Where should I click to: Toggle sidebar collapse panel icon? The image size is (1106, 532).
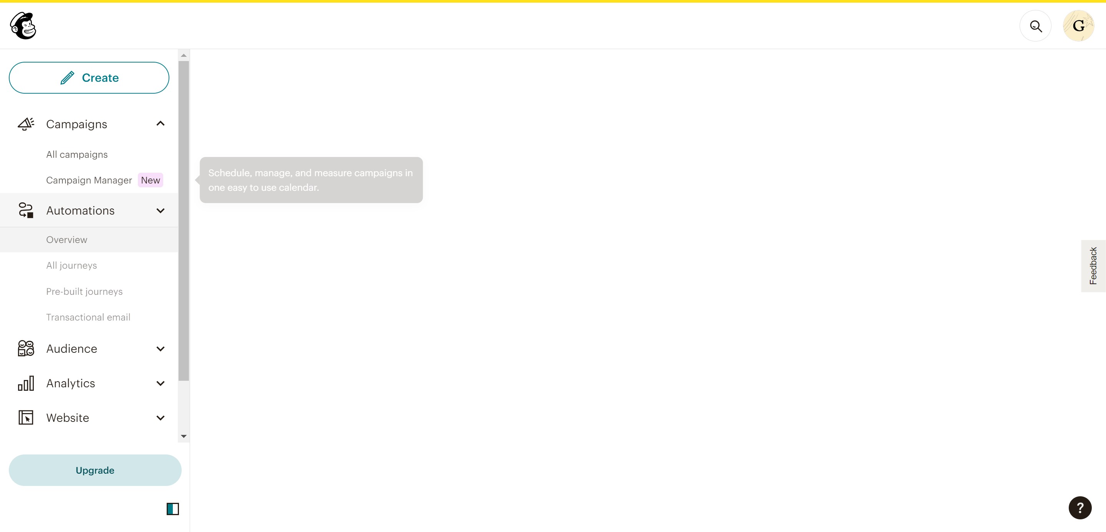pyautogui.click(x=172, y=509)
